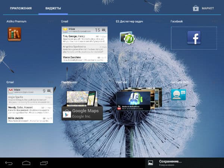Tap compose icon in Email widget header
Image resolution: width=224 pixels, height=168 pixels.
[x=104, y=30]
